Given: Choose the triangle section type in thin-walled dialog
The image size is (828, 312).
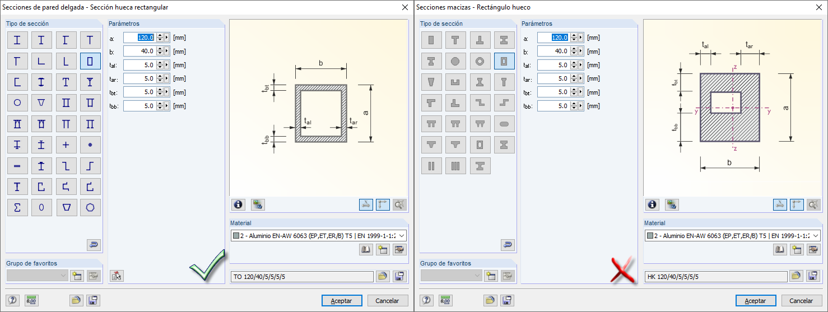Looking at the screenshot, I should click(41, 103).
